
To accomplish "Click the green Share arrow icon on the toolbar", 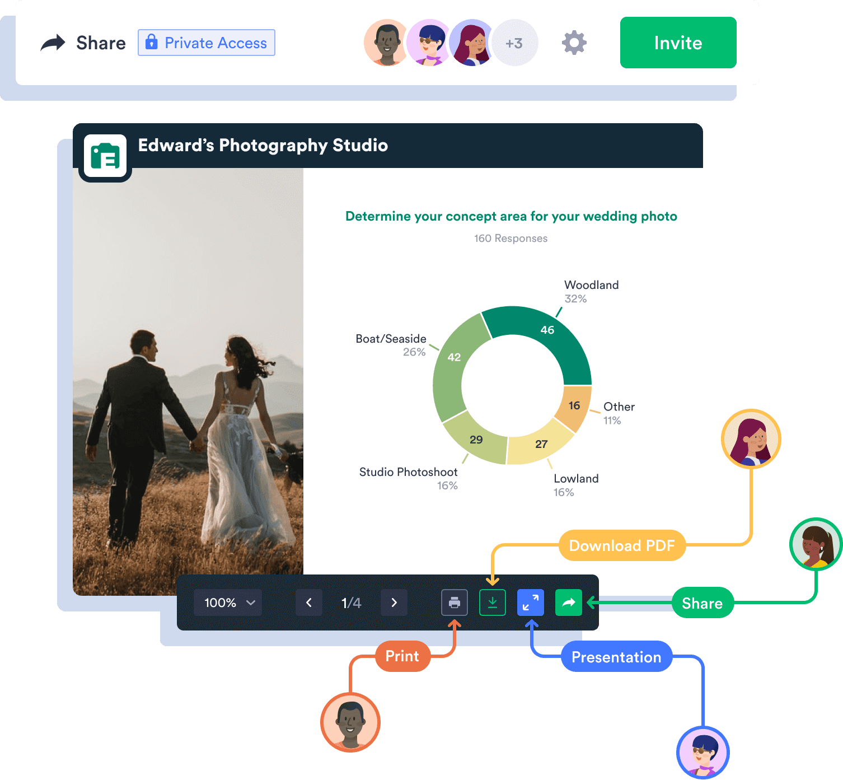I will pyautogui.click(x=568, y=602).
